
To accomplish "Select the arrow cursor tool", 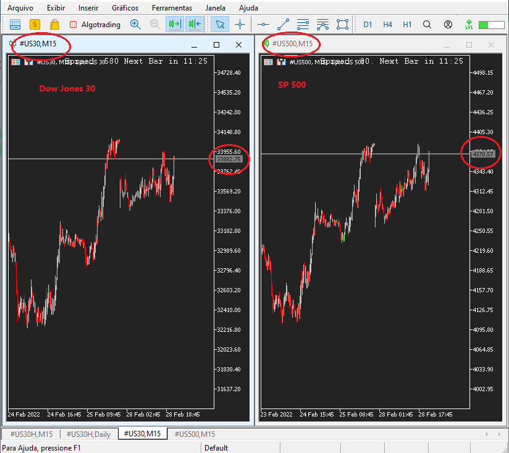I will pos(220,24).
